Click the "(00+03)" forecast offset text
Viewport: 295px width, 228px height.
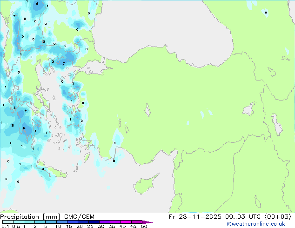(278, 217)
